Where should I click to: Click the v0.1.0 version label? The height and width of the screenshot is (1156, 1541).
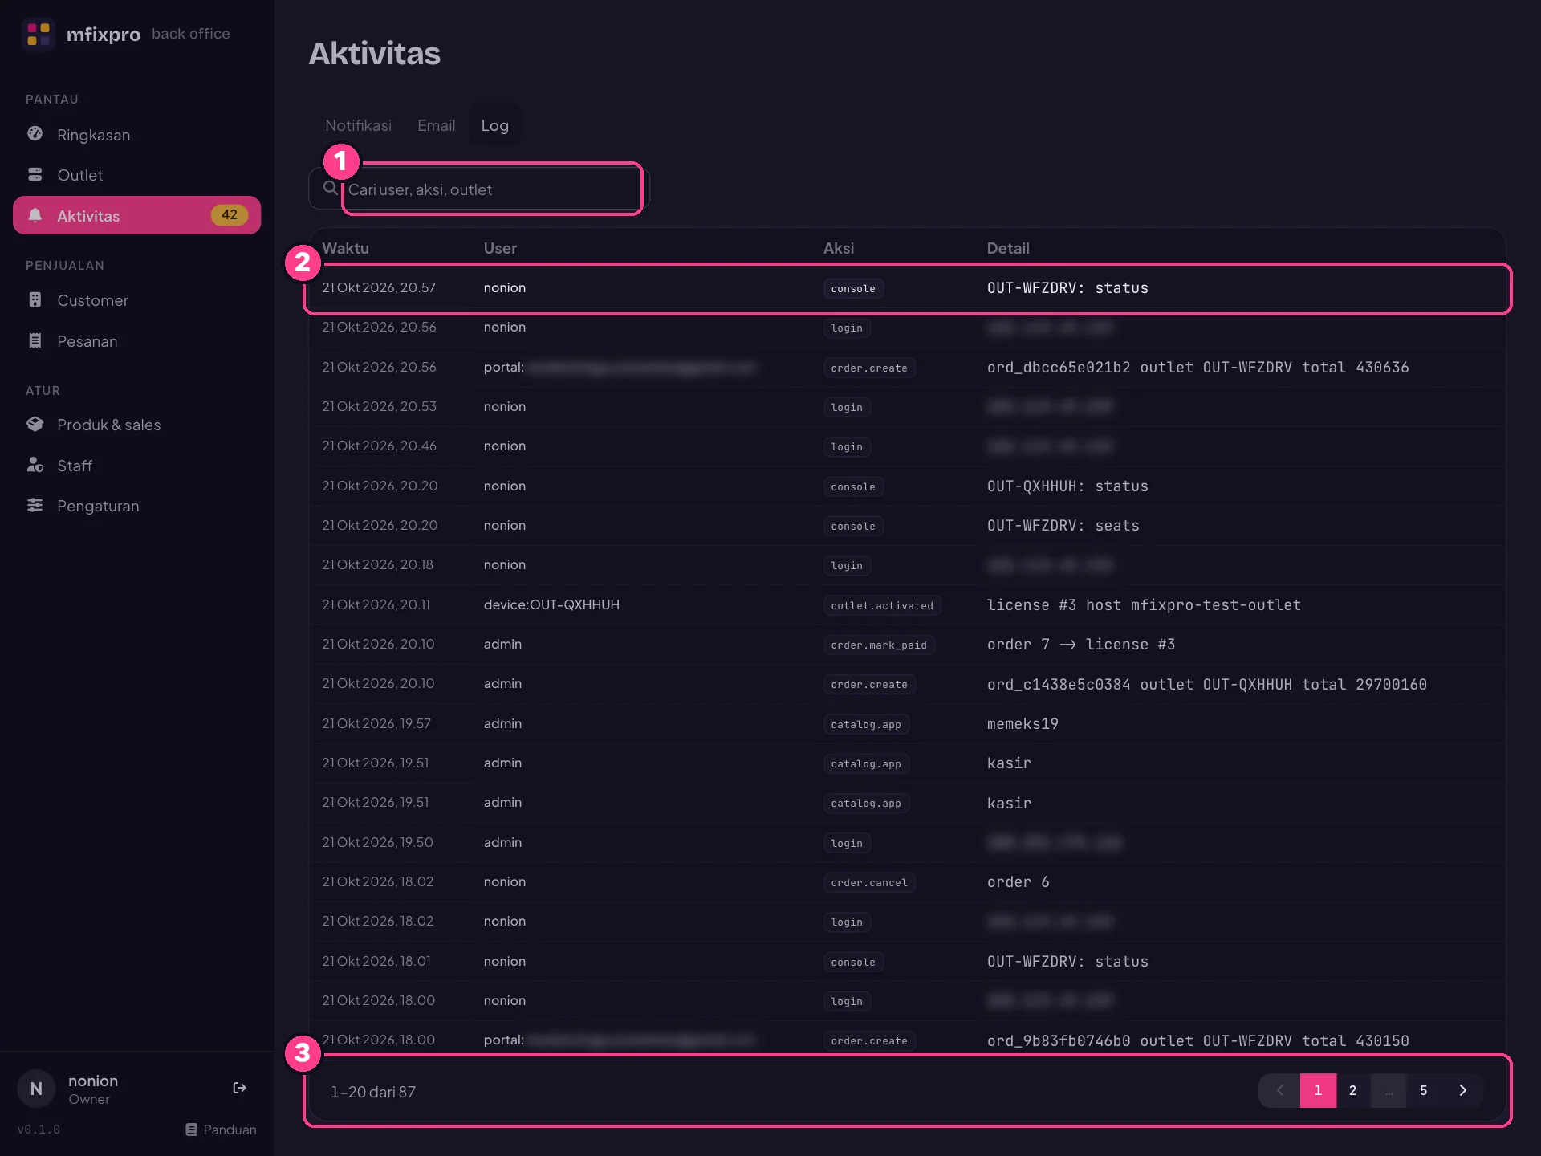pyautogui.click(x=39, y=1130)
